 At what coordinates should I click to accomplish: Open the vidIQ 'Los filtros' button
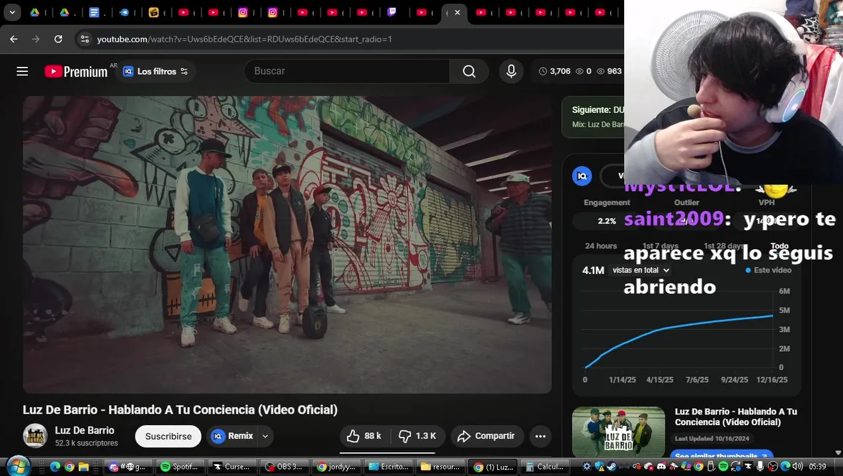click(x=156, y=71)
